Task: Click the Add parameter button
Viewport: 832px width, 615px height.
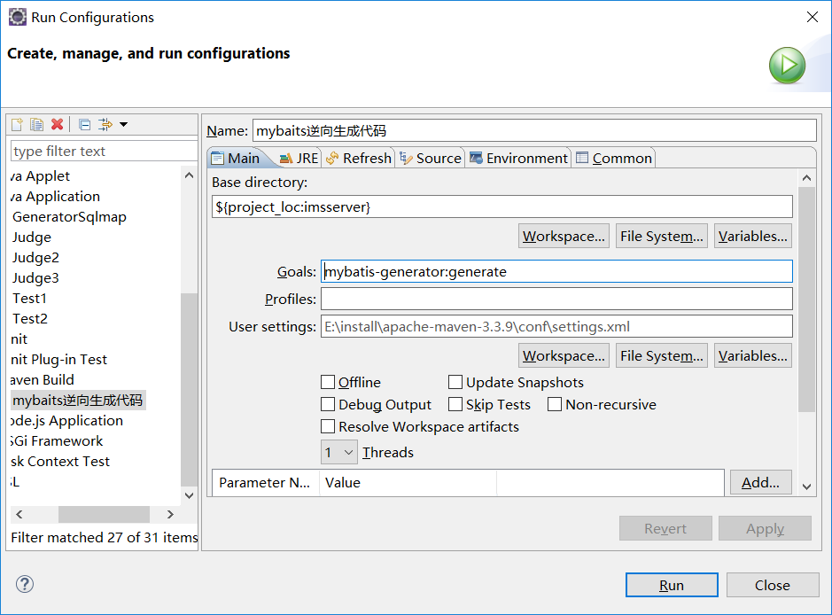Action: coord(760,482)
